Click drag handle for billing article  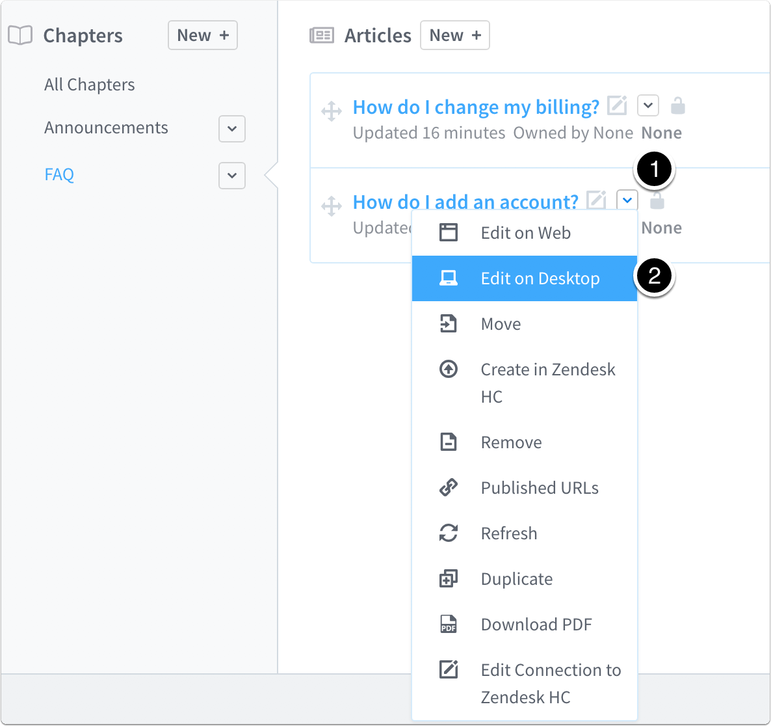tap(332, 111)
